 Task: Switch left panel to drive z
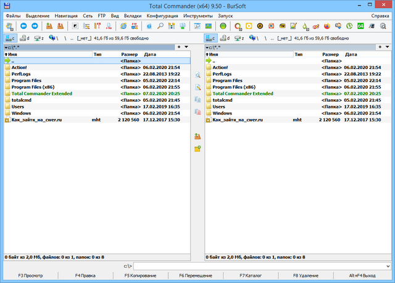pos(38,38)
